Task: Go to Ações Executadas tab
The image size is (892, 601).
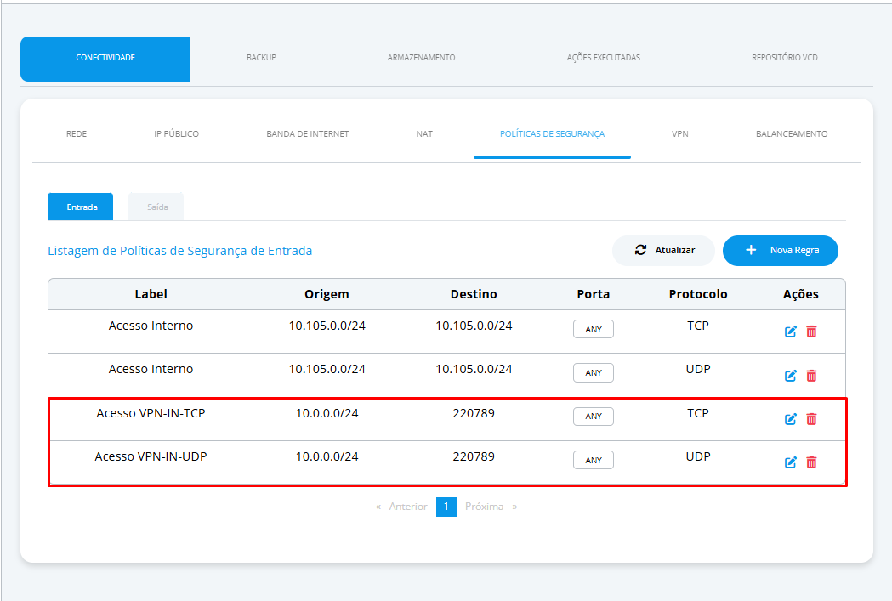Action: pyautogui.click(x=603, y=58)
